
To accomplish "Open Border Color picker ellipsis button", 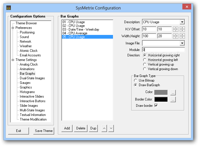I will click(173, 100).
